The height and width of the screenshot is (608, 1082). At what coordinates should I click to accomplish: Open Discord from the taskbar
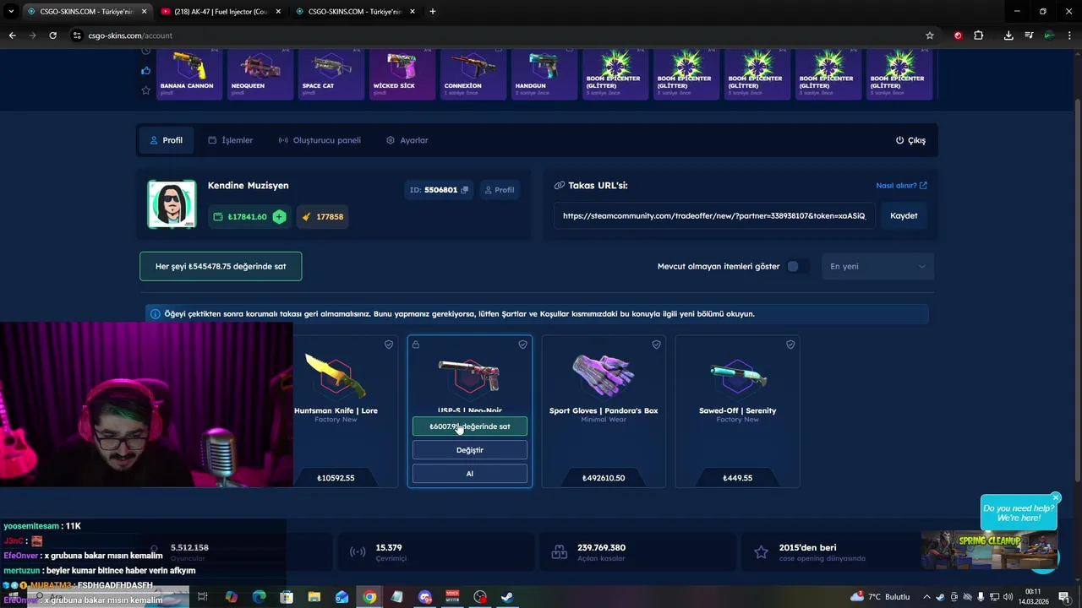[425, 597]
